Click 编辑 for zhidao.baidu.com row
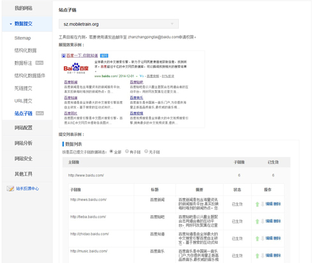Image resolution: width=313 pixels, height=263 pixels. 269,238
